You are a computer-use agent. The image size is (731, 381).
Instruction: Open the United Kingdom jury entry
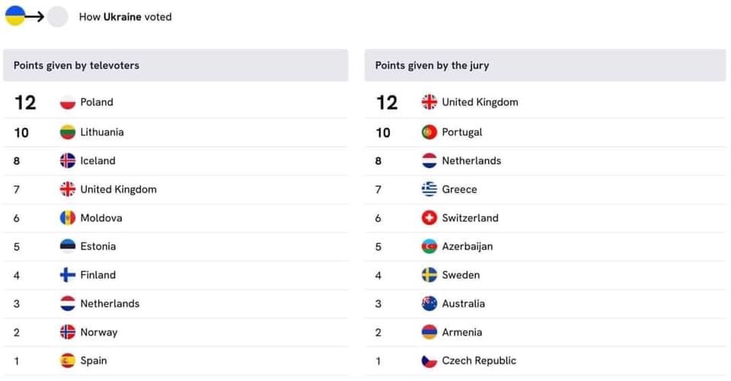pos(480,102)
